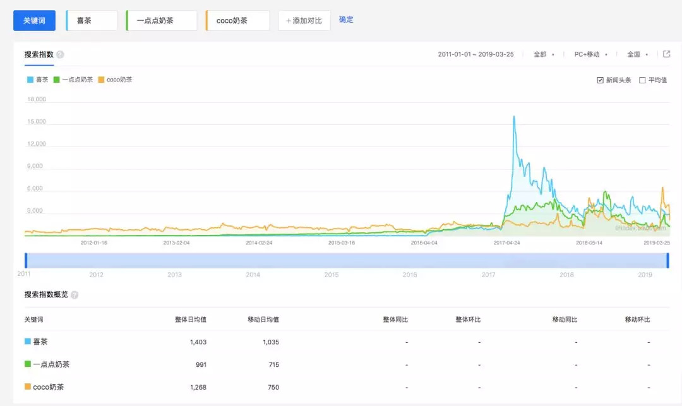Open the PC+移动 device dropdown

(590, 54)
